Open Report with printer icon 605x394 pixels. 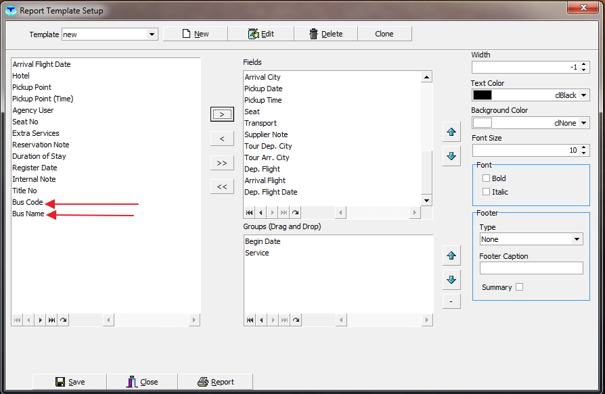[x=215, y=382]
